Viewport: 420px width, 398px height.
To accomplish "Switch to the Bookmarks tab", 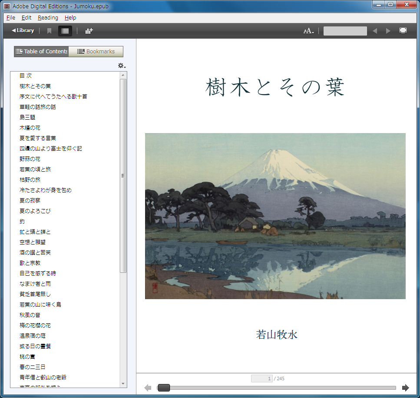I will coord(96,51).
